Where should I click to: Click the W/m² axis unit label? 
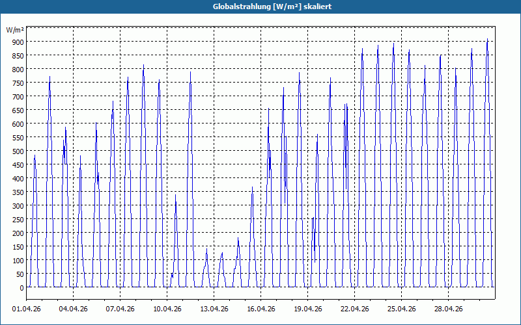pyautogui.click(x=15, y=30)
